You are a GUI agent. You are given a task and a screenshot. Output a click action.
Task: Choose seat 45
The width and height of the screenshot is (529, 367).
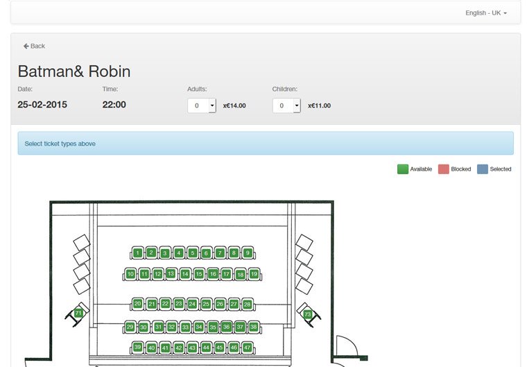point(220,348)
